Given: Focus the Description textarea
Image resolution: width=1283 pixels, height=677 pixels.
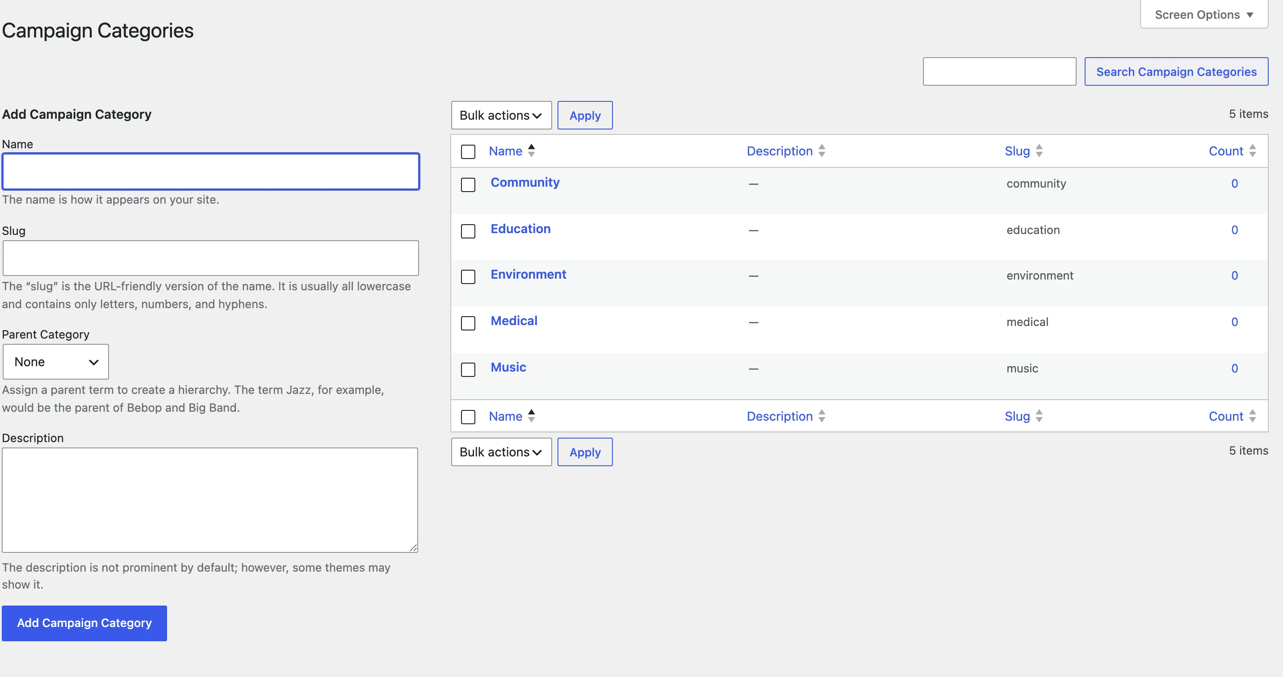Looking at the screenshot, I should click(x=210, y=500).
